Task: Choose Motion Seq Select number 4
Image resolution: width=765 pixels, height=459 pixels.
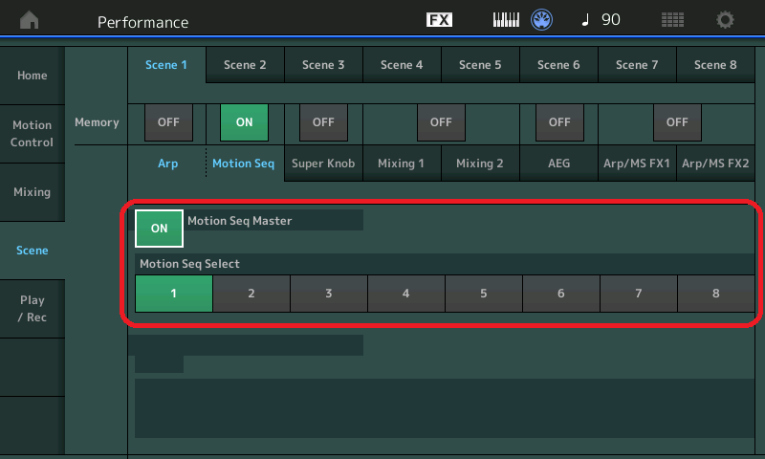Action: point(405,294)
